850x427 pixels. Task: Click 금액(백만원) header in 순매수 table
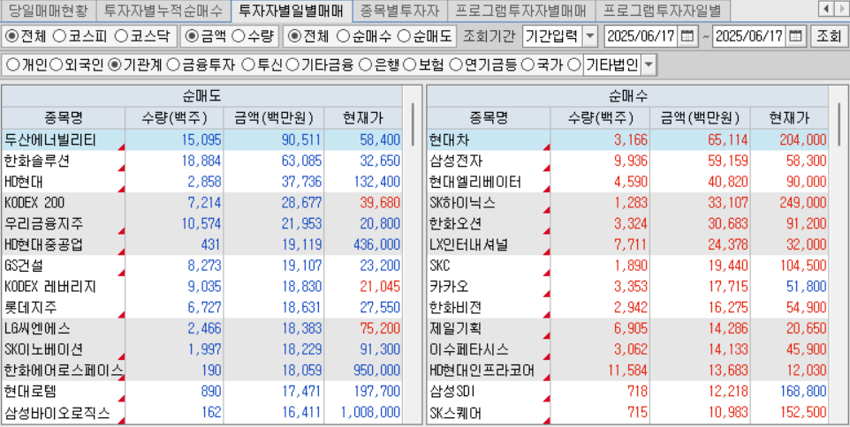point(701,118)
